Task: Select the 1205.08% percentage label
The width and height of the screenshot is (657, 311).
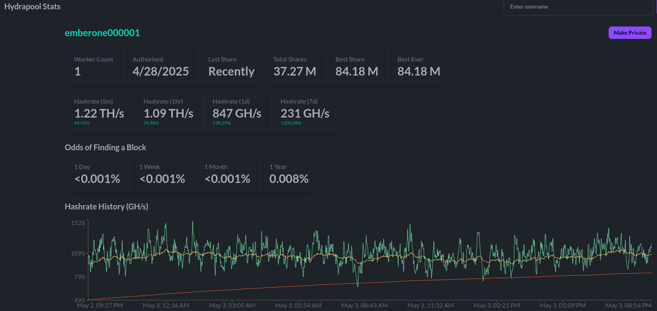Action: coord(291,123)
